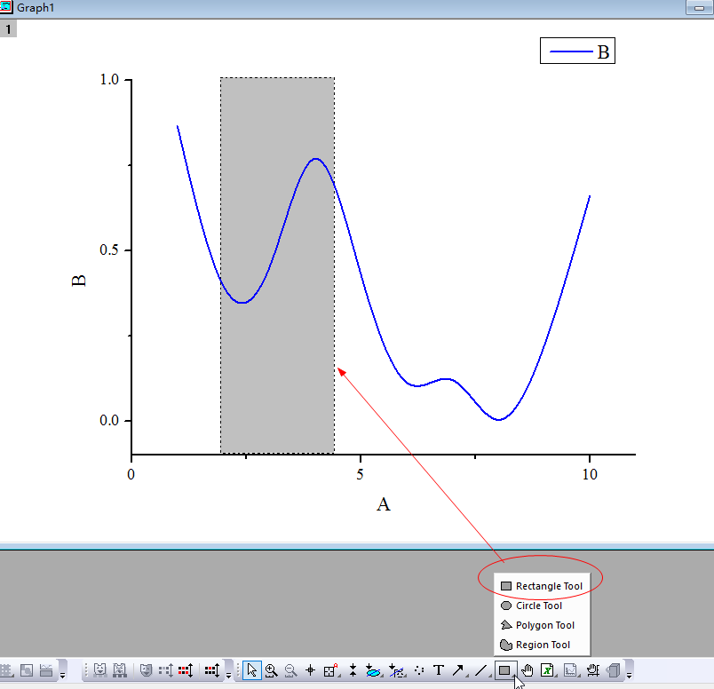This screenshot has height=689, width=714.
Task: Minimize the Graph1 window
Action: tap(700, 8)
